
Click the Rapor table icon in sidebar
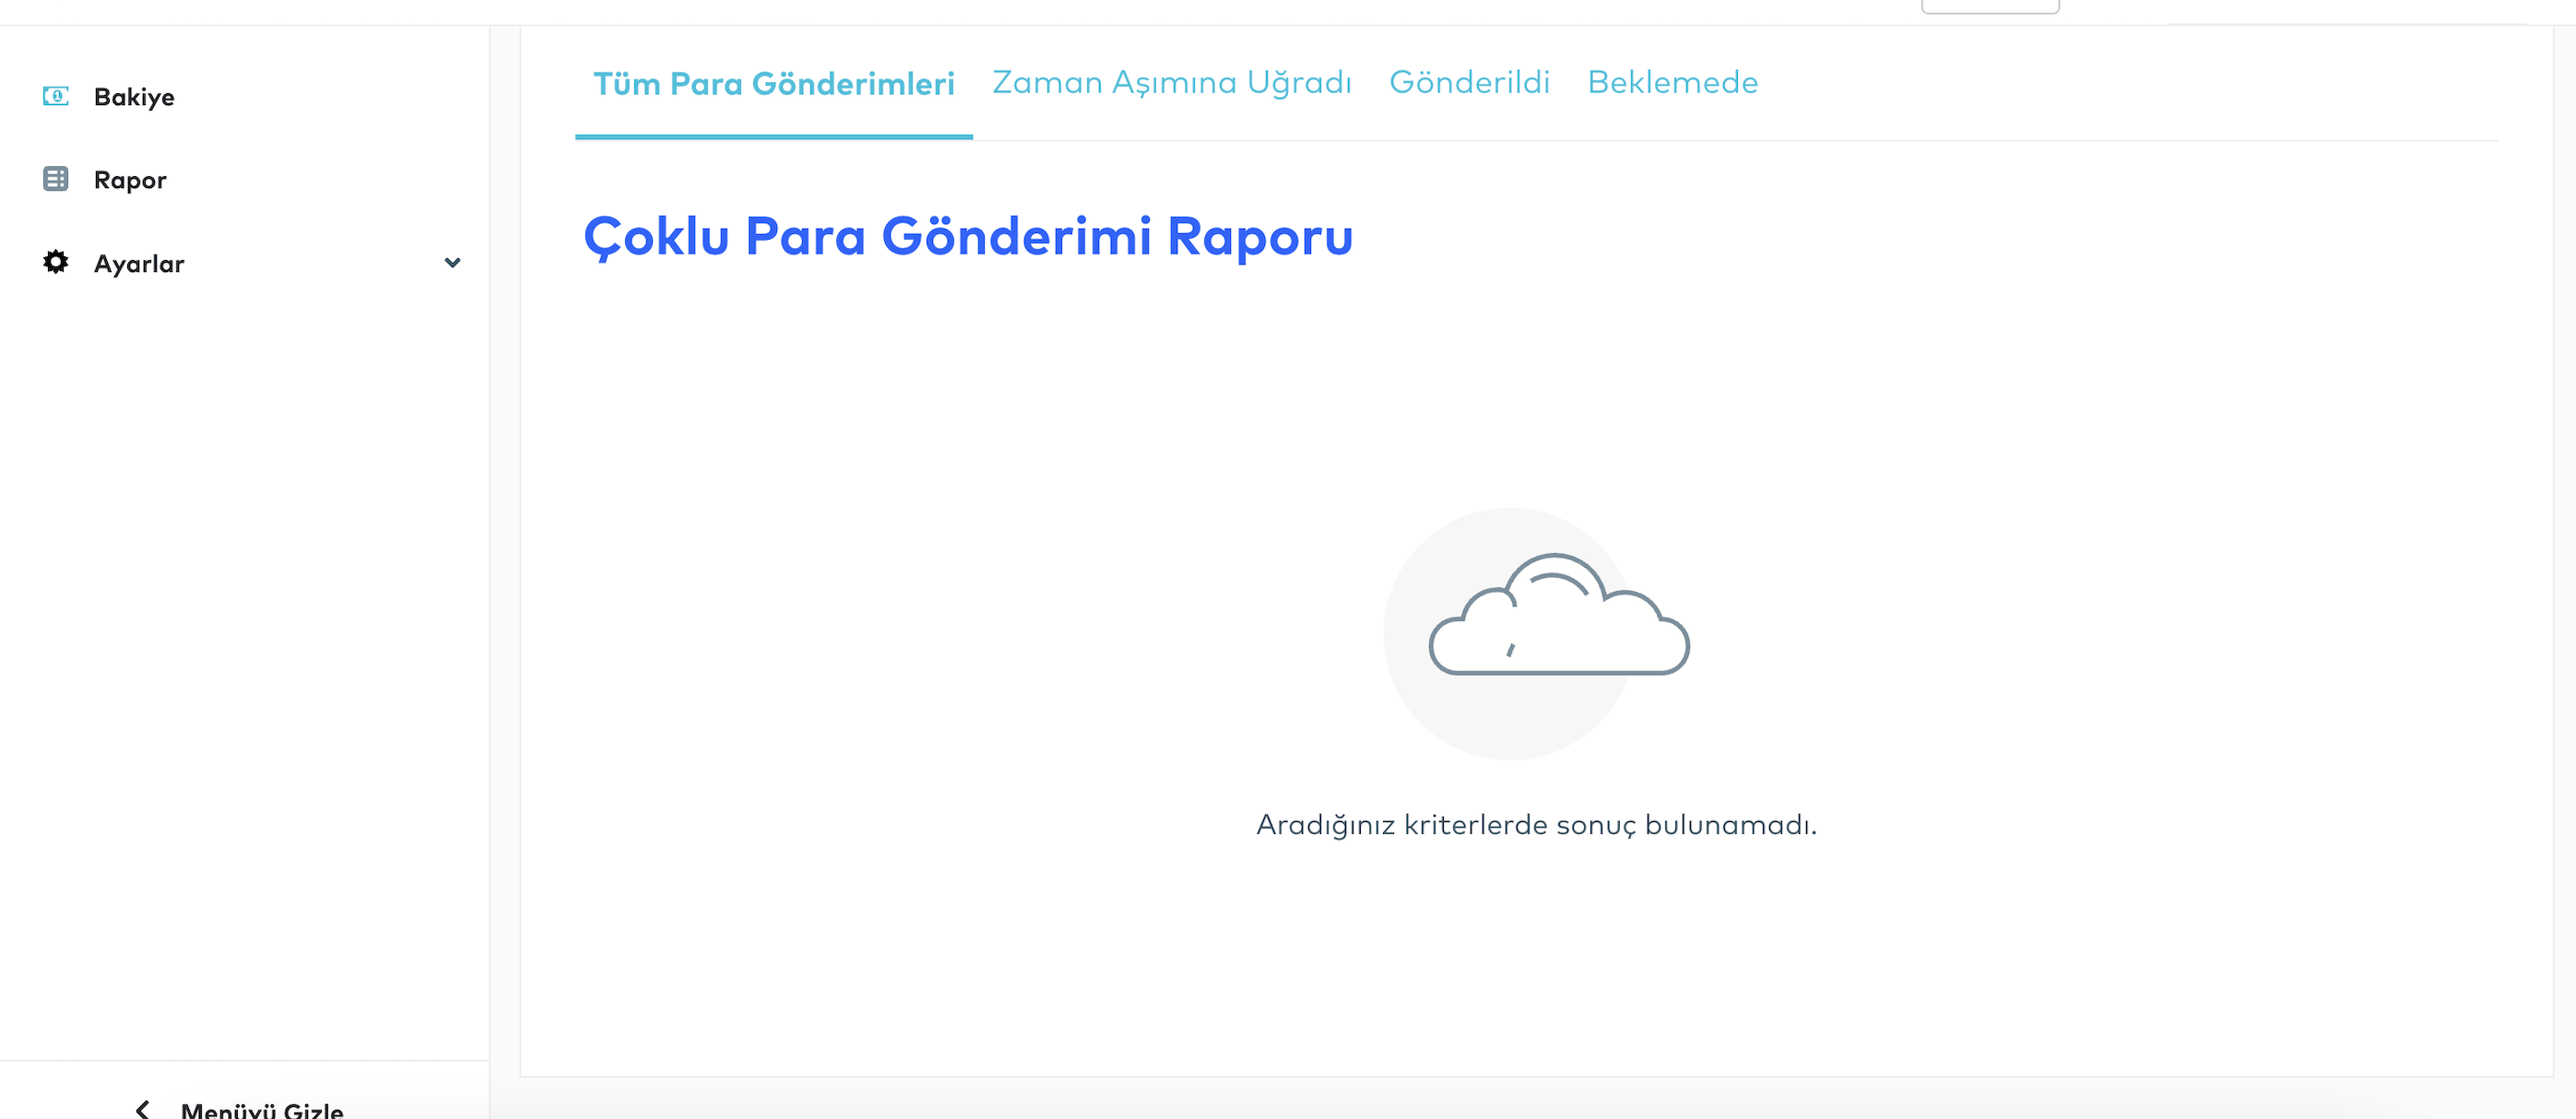pyautogui.click(x=56, y=179)
